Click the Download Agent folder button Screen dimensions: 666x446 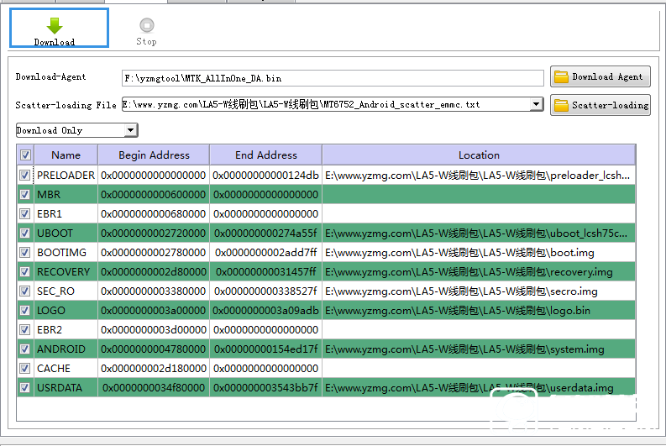point(600,77)
